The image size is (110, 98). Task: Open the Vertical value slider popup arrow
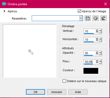coord(100,31)
